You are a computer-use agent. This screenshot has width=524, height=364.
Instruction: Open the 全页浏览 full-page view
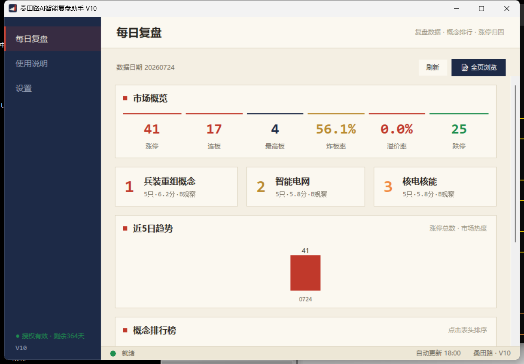coord(478,68)
